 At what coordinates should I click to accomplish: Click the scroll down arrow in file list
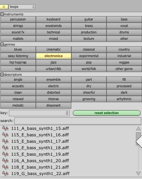point(138,174)
